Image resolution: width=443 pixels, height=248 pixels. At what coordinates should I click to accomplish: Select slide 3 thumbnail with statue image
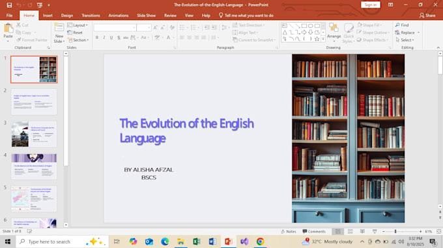coord(34,134)
